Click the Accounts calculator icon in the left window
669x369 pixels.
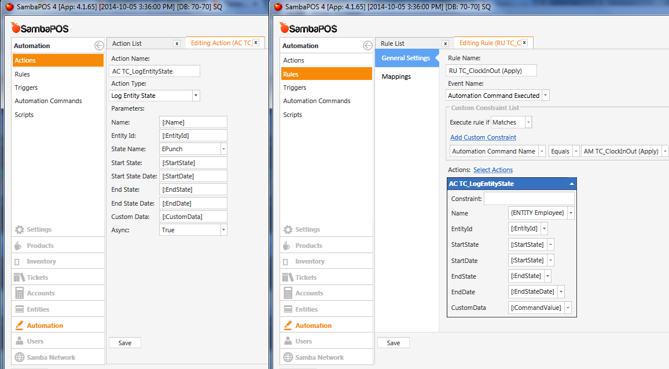tap(20, 293)
